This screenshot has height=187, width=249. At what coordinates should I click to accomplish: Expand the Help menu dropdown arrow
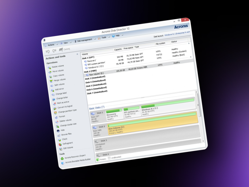pos(122,35)
